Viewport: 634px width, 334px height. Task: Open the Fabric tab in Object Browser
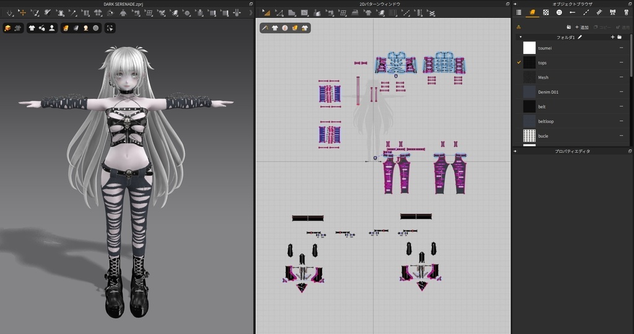tap(532, 12)
